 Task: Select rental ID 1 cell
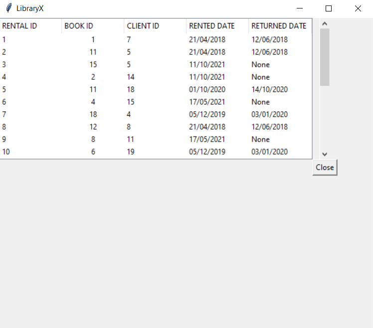(x=4, y=39)
